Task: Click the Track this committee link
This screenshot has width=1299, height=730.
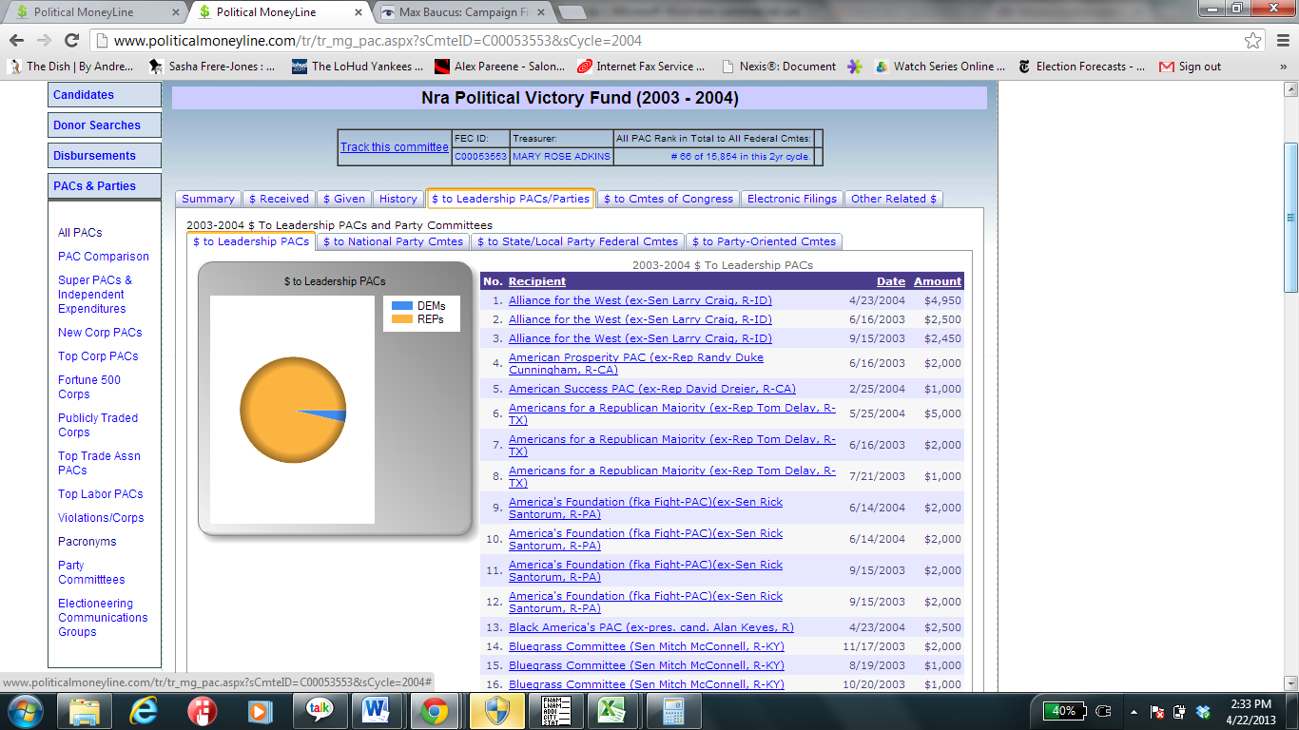Action: 394,147
